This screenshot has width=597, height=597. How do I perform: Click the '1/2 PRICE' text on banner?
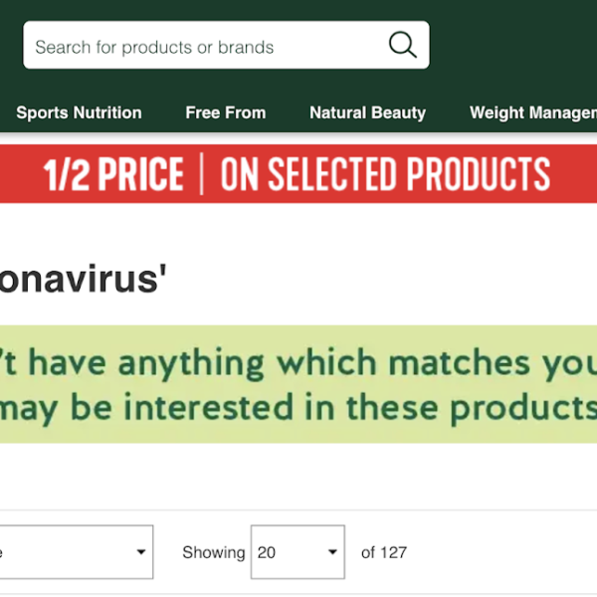coord(113,175)
